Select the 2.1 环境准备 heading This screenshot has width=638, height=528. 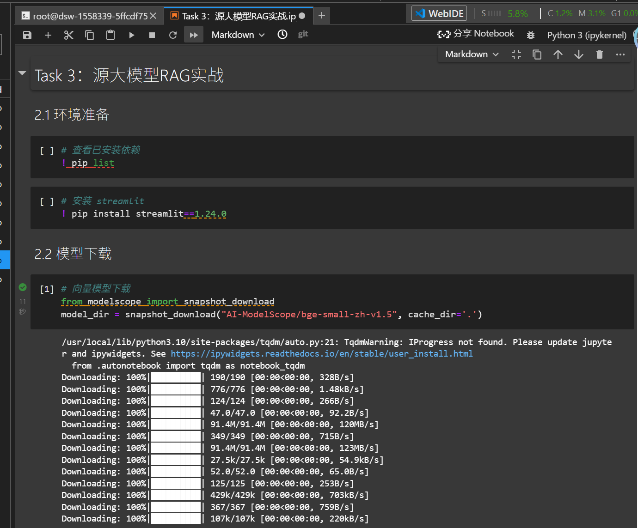[x=72, y=115]
